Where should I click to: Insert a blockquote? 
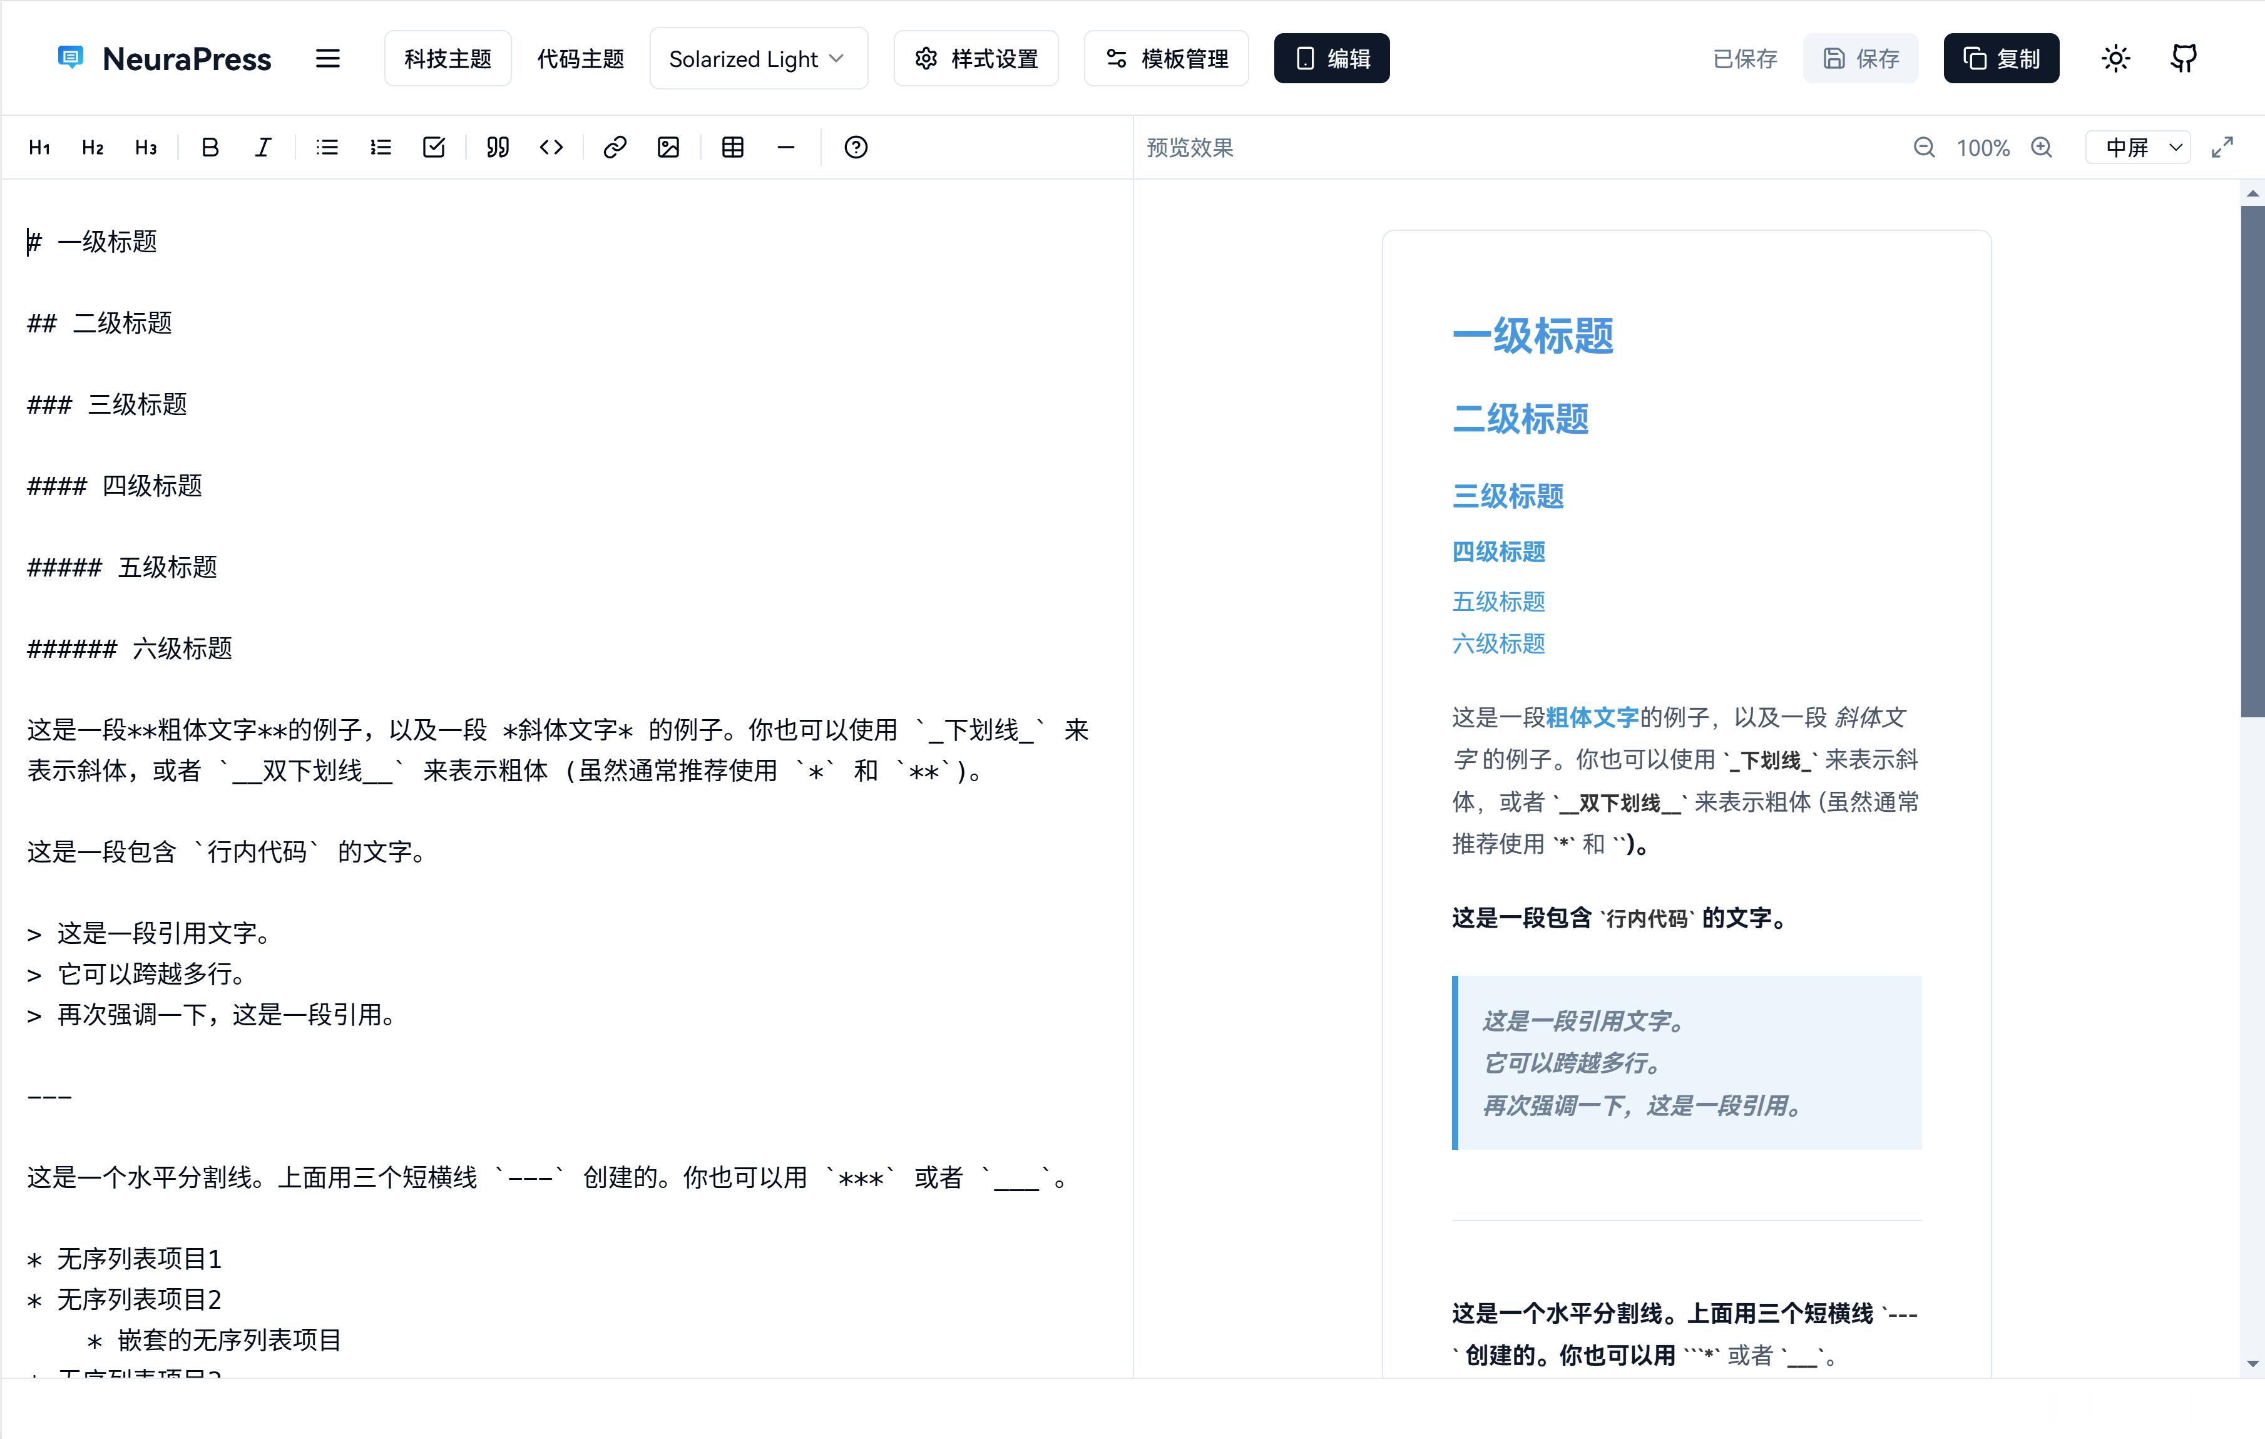[498, 148]
